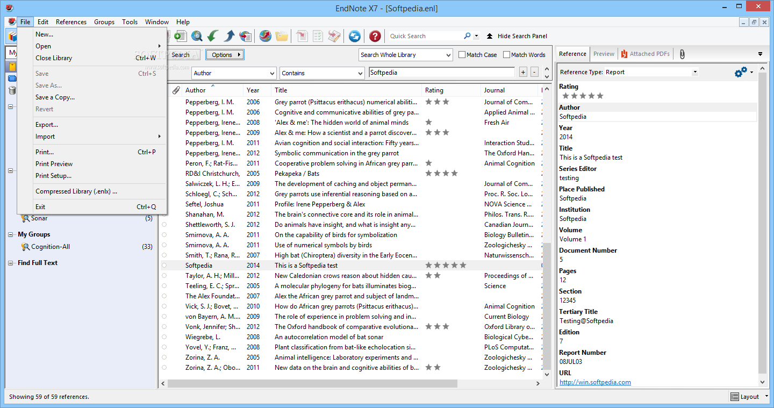Click the Find Full Text toolbar icon
The image size is (774, 408).
pos(246,36)
